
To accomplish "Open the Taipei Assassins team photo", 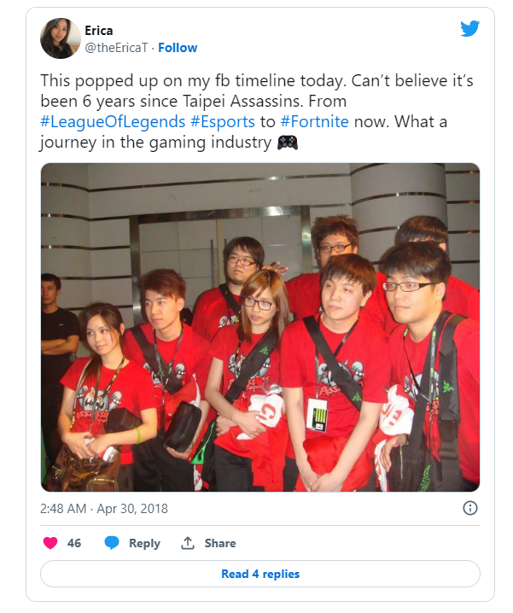I will [260, 327].
